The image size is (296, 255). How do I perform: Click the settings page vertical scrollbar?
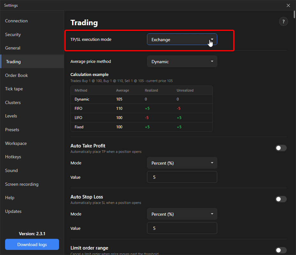click(294, 15)
